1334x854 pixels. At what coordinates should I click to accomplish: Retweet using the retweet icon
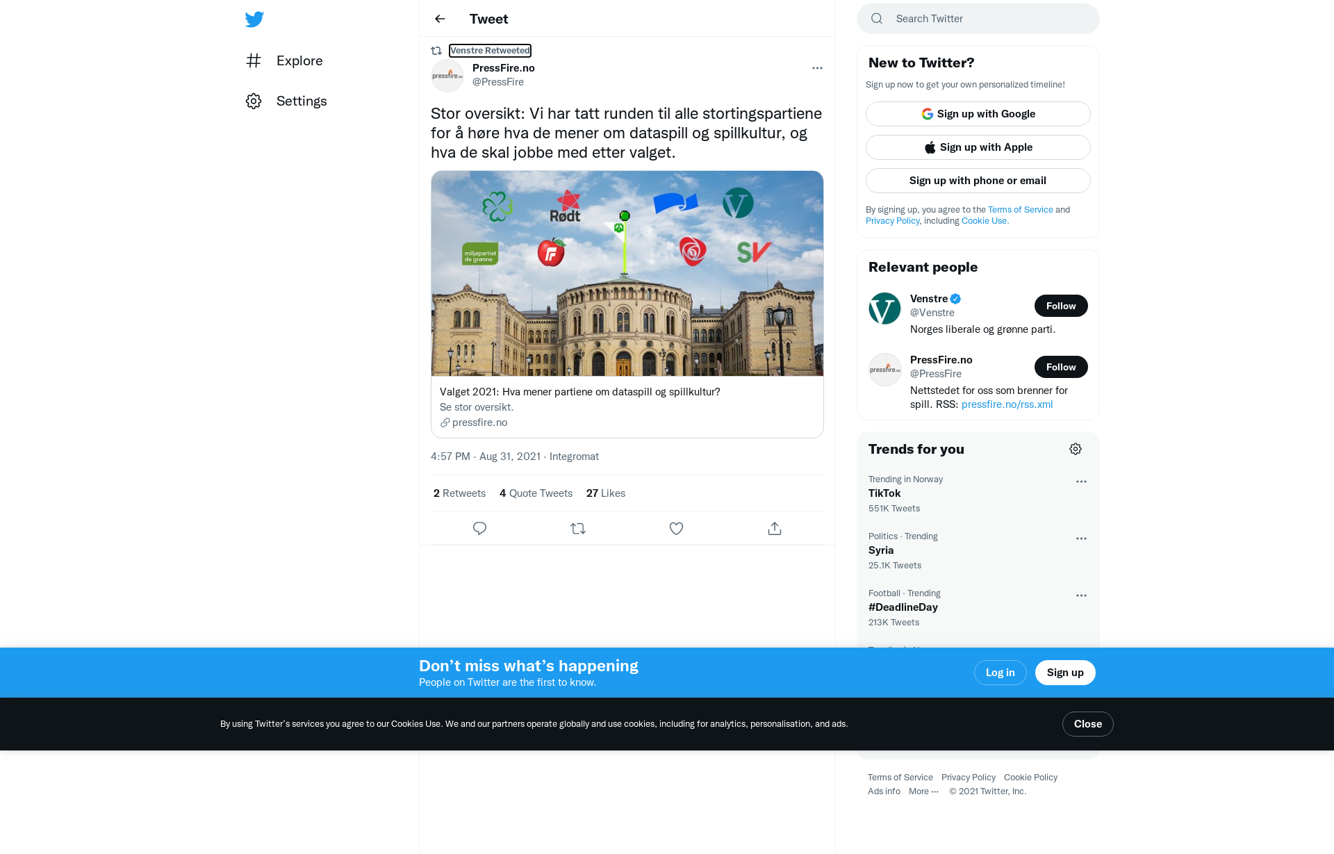(578, 529)
